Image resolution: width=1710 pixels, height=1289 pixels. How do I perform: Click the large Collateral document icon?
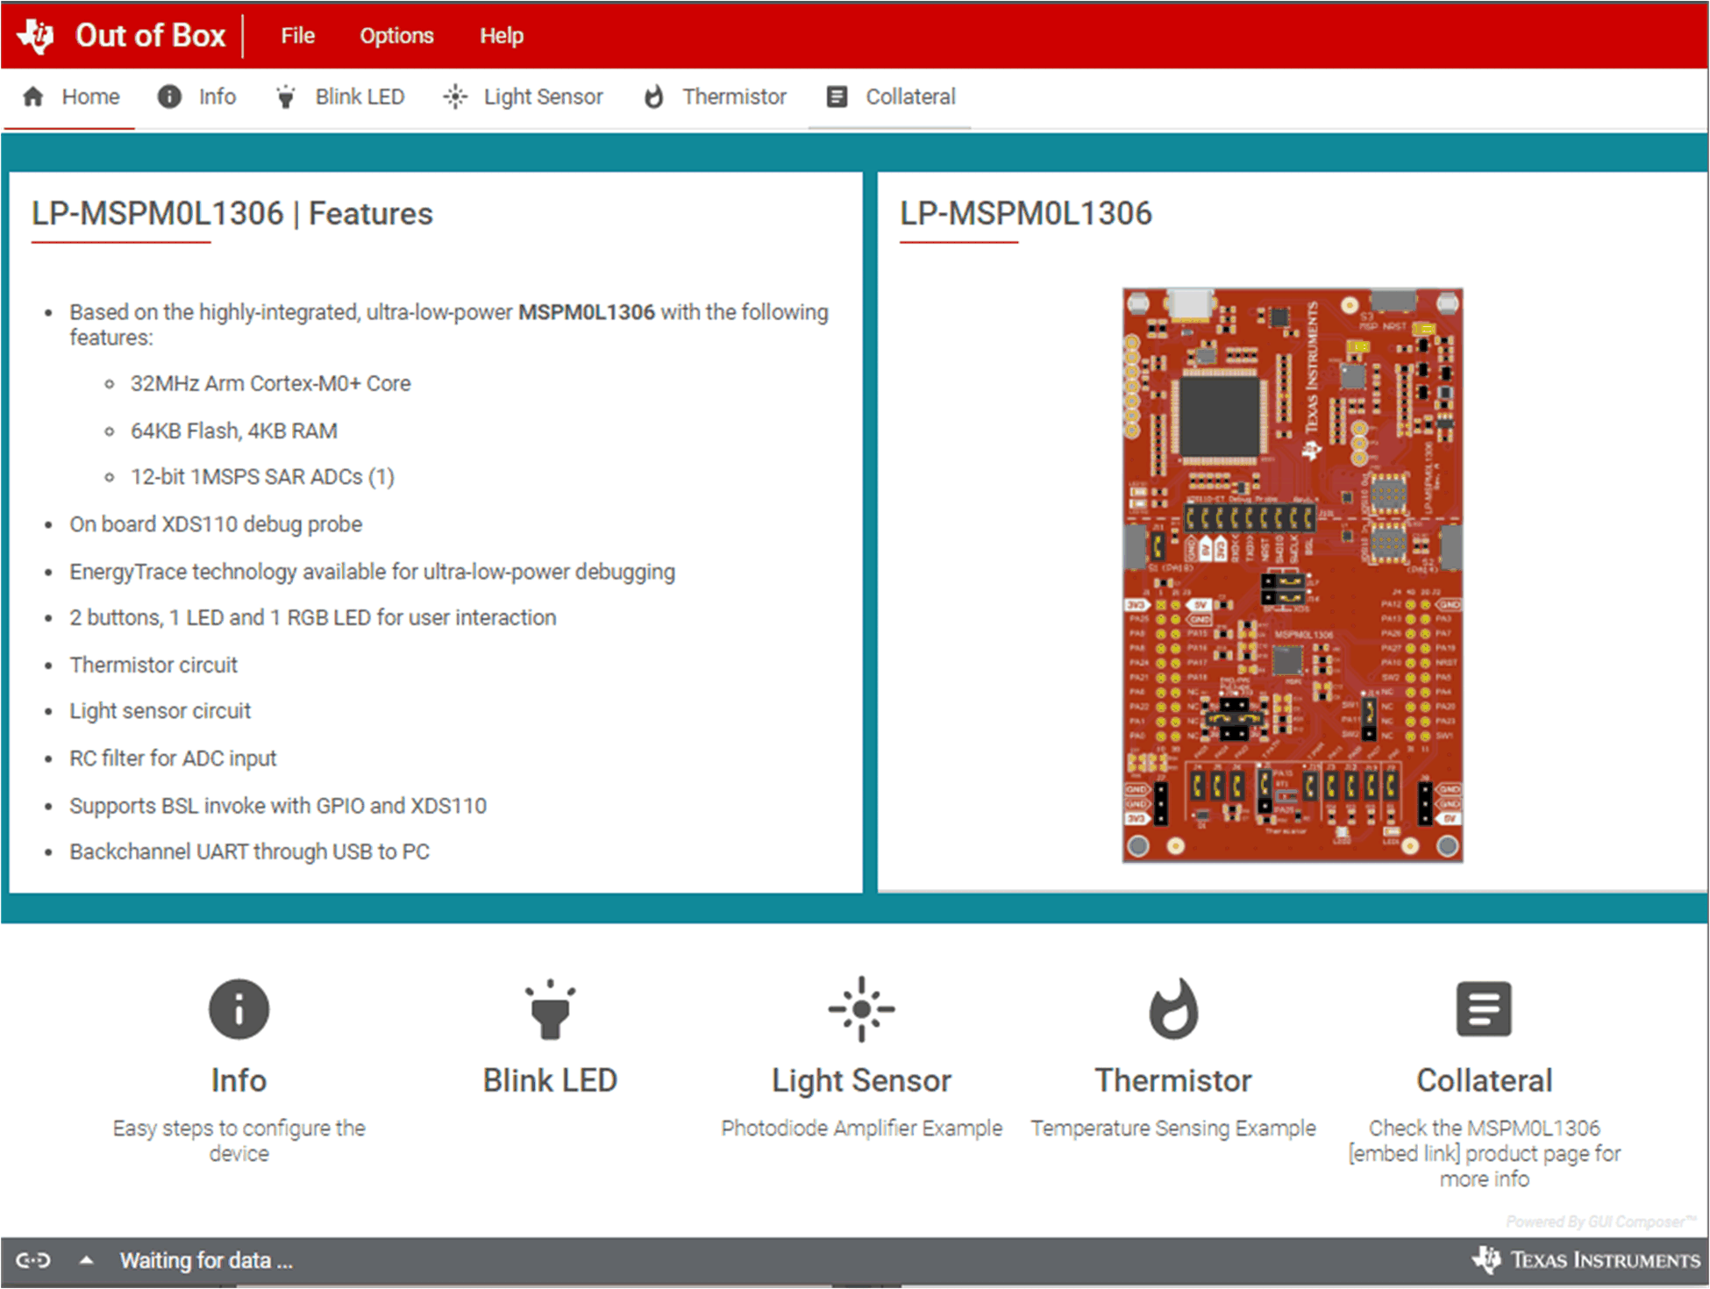point(1484,1008)
